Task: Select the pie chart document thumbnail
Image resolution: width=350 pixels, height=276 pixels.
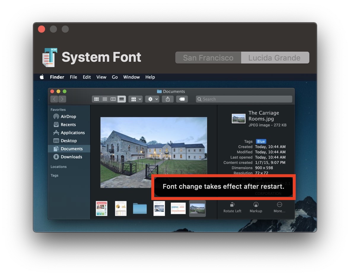Action: 121,208
